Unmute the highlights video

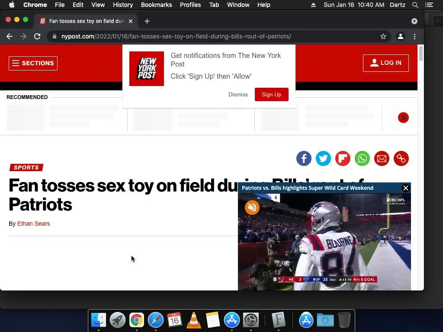pyautogui.click(x=252, y=207)
